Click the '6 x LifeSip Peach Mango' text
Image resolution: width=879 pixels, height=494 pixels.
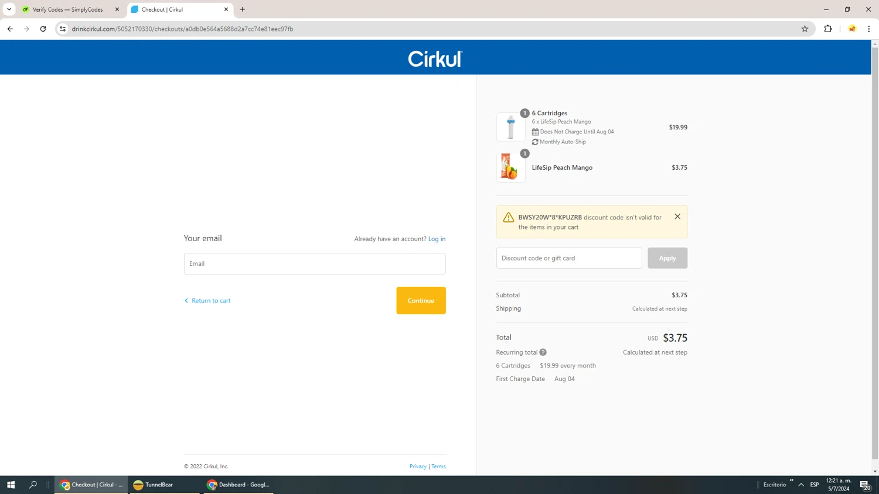(561, 122)
